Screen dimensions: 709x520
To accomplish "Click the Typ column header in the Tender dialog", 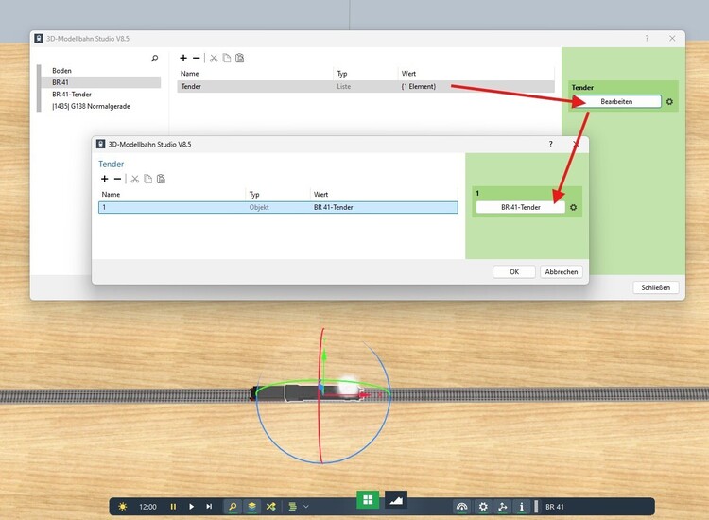I will (x=254, y=195).
